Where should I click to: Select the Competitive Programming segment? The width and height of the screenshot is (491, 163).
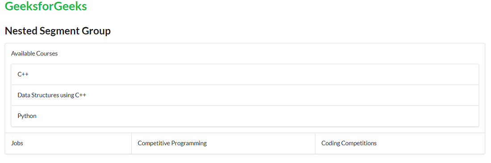[223, 143]
